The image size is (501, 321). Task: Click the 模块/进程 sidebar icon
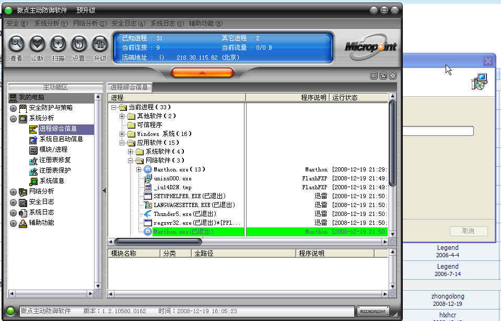click(33, 150)
